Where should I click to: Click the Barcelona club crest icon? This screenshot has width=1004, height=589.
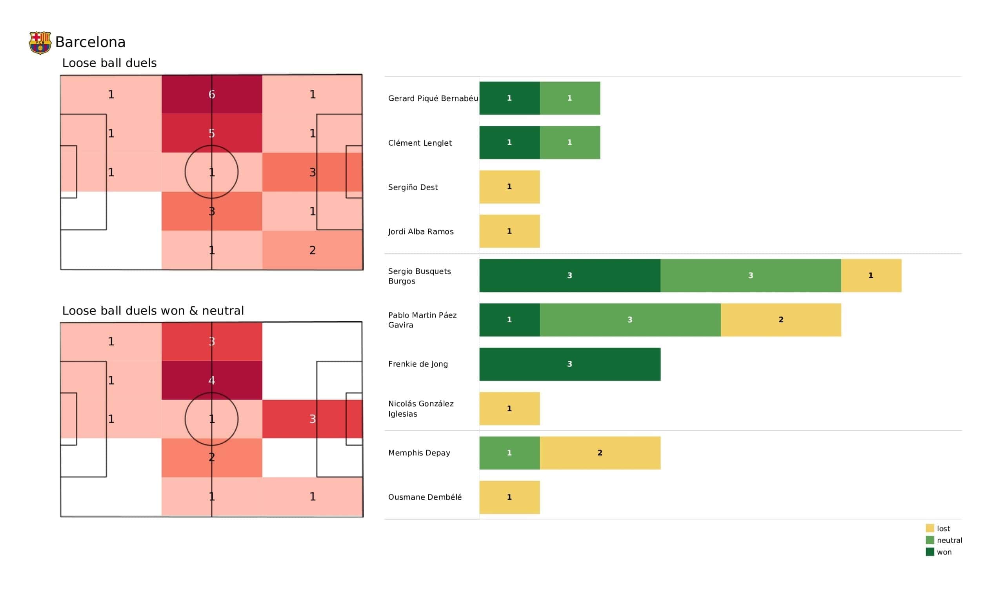click(x=40, y=43)
